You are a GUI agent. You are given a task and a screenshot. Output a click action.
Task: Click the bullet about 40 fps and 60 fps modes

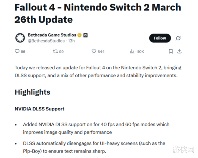(96, 128)
